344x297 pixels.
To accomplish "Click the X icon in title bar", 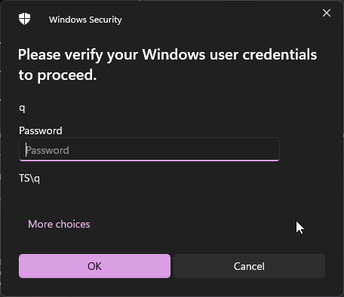I will click(327, 13).
